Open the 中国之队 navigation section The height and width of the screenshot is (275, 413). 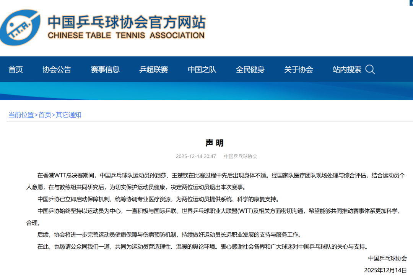pos(202,70)
